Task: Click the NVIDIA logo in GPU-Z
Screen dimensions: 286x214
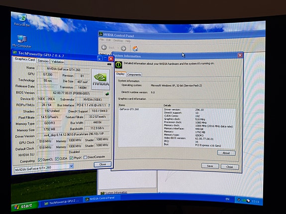Action: (x=100, y=79)
